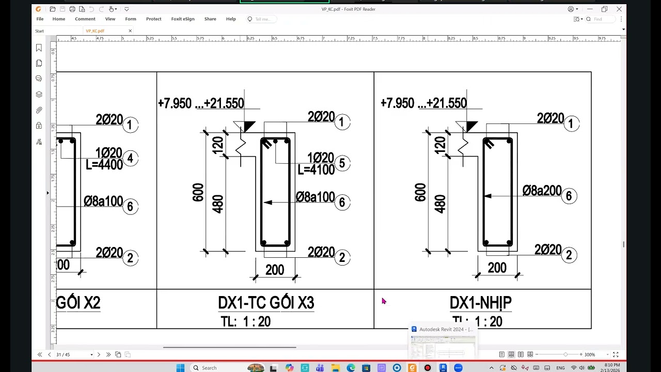Select Continuous page view mode
Screen dimensions: 661x372
(x=511, y=354)
